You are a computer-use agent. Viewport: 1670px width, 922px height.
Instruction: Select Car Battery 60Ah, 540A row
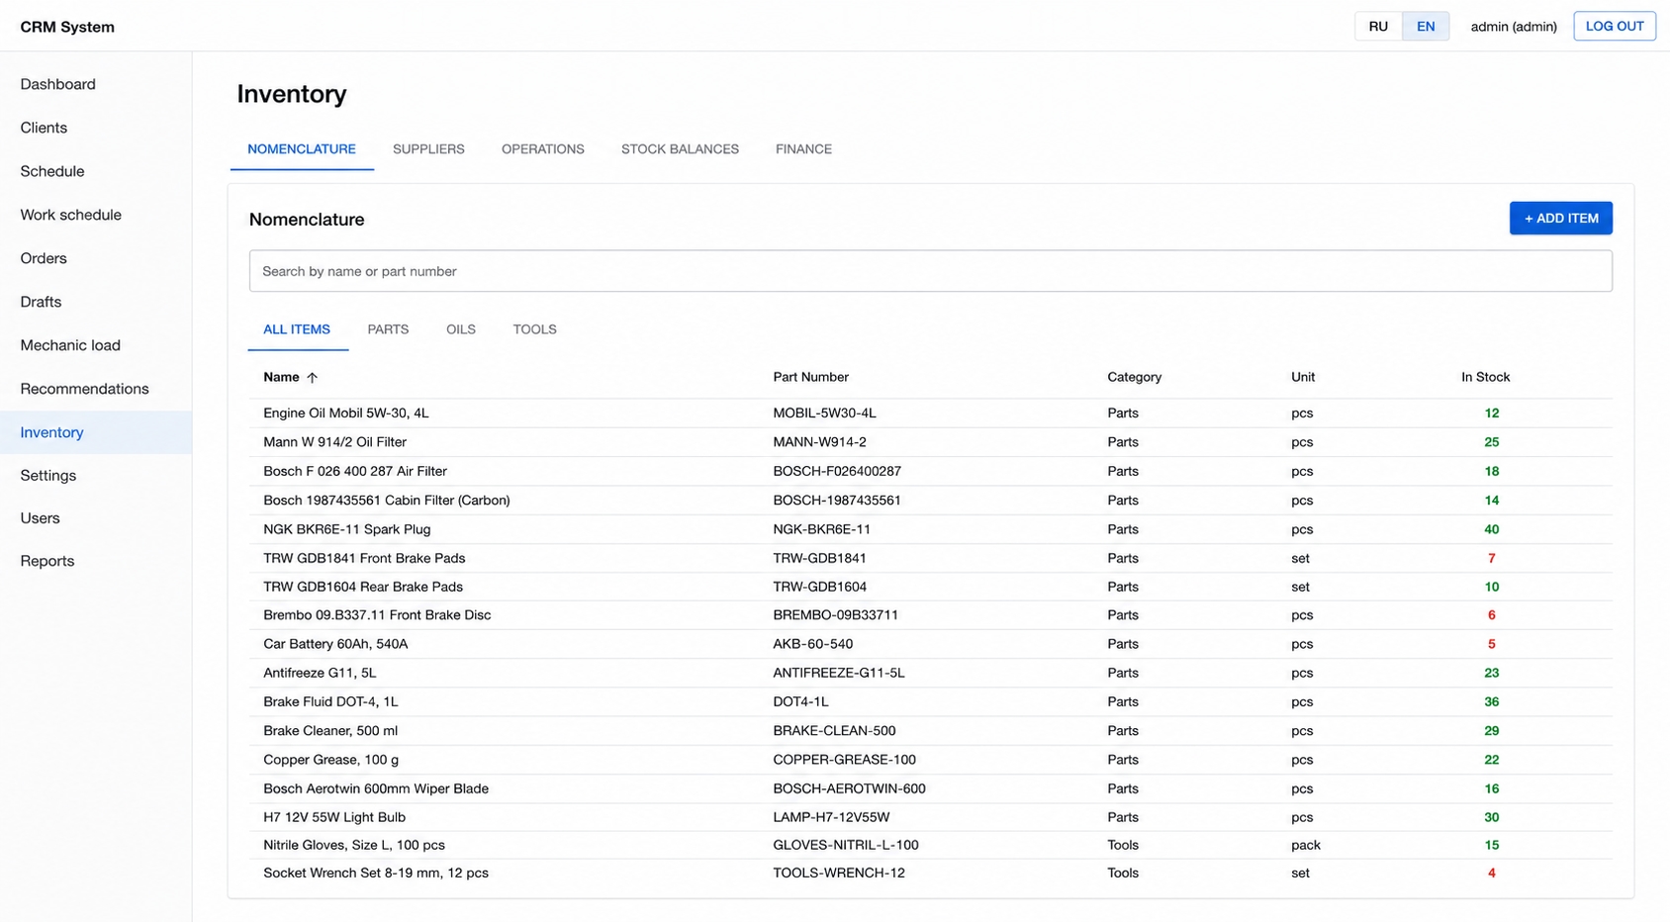click(930, 644)
